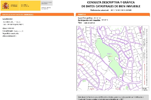The image size is (151, 100).
Task: Click the 'Participación del inmueble:' label
Action: (x=89, y=20)
